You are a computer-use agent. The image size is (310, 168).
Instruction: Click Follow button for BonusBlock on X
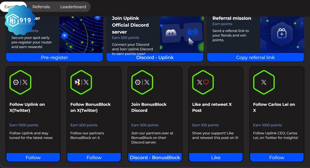click(94, 158)
